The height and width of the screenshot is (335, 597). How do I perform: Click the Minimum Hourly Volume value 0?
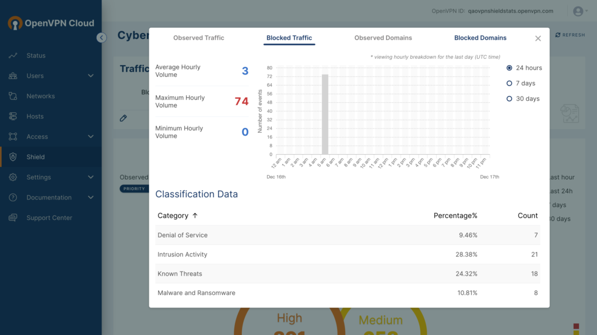pos(245,132)
